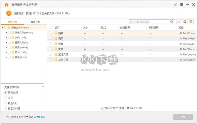
Task: Check the 所有文件 tree checkbox
Action: (6, 27)
